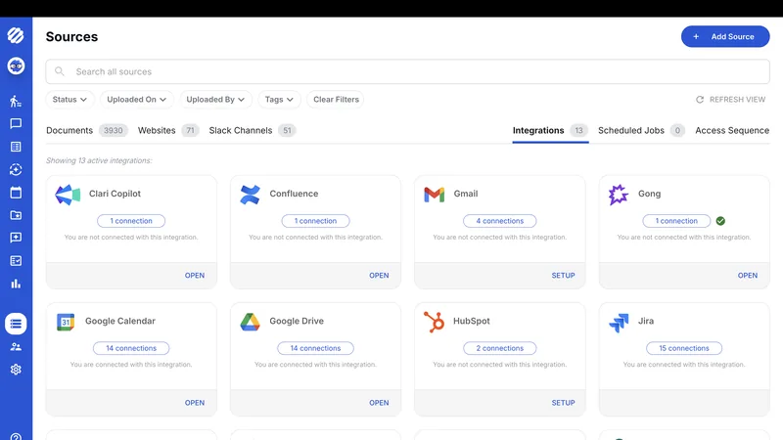
Task: Open the Clari Copilot integration
Action: (x=194, y=275)
